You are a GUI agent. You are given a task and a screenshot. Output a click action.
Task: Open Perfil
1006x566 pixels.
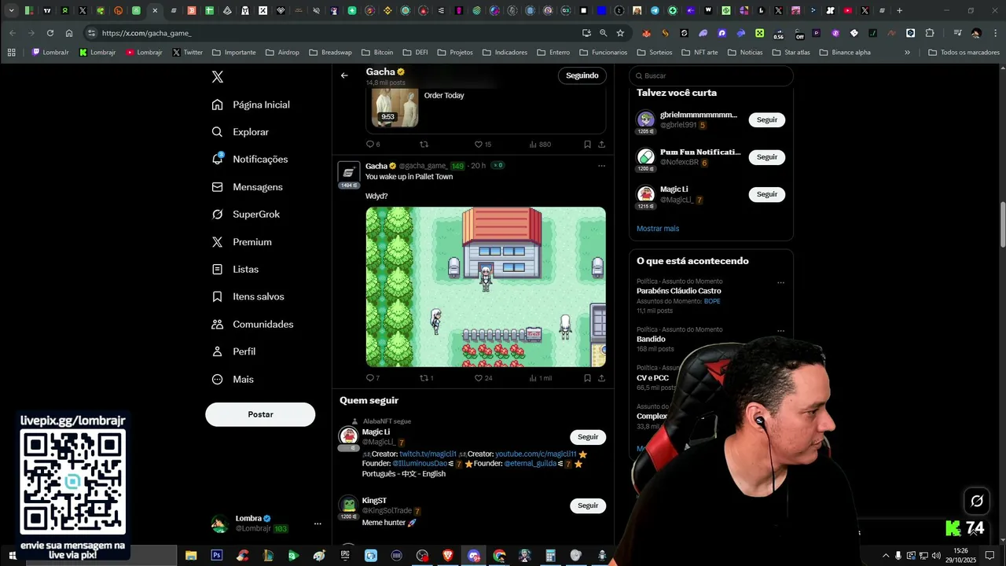coord(233,351)
